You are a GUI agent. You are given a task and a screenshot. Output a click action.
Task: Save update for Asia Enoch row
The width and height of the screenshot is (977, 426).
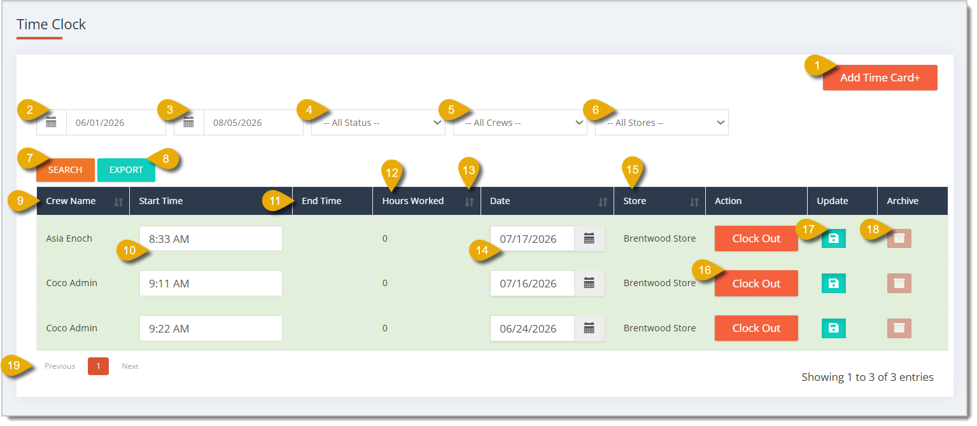point(834,238)
